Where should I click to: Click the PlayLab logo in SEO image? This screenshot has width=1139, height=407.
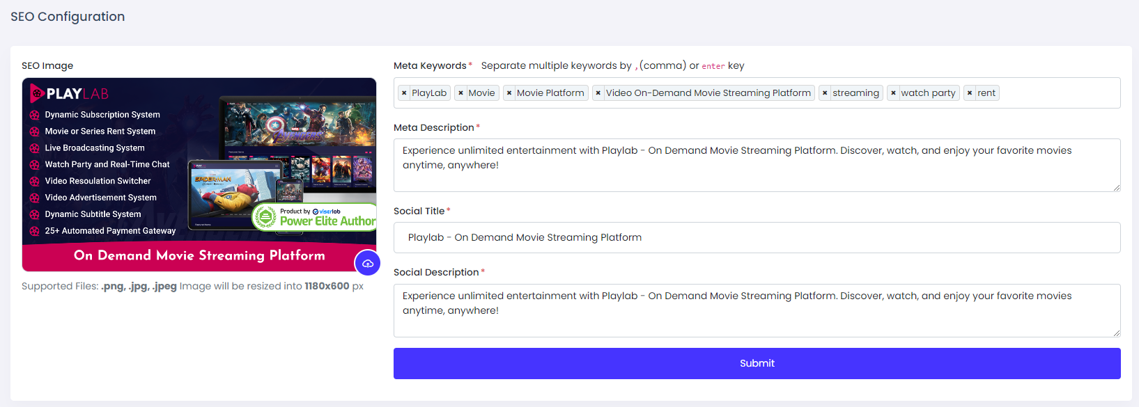click(70, 93)
